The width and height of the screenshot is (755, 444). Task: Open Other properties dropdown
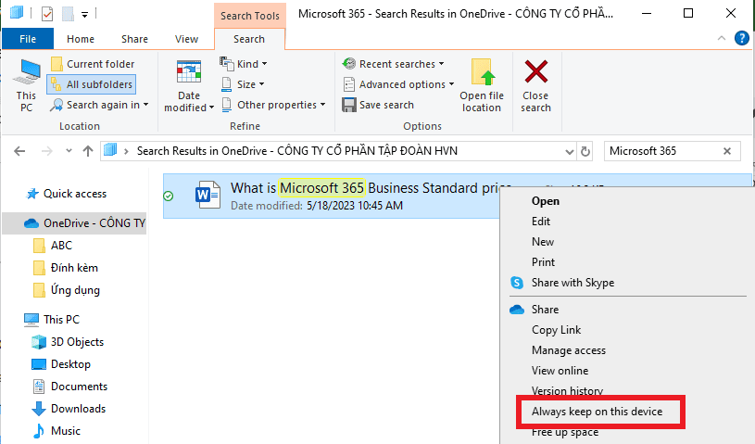click(x=273, y=105)
